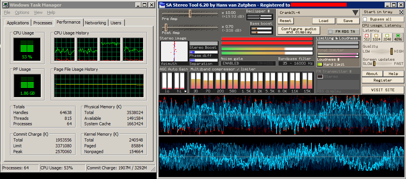Click the upper blue waveform display

tap(282, 115)
